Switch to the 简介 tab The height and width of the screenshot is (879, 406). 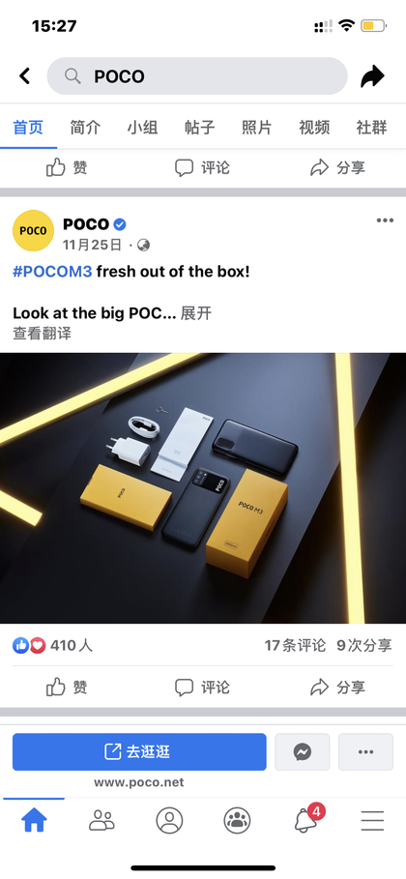[x=85, y=128]
